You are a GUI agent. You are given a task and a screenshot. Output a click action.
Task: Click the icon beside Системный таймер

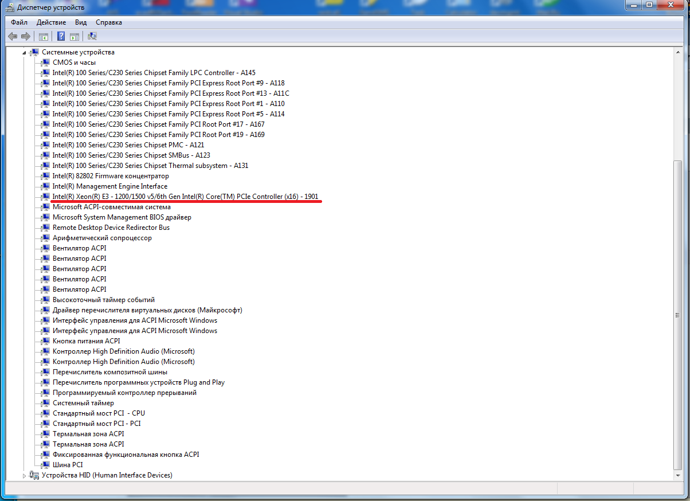[46, 403]
